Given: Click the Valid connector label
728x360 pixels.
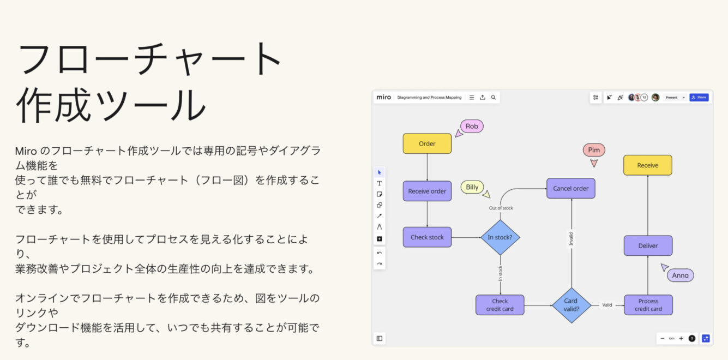Looking at the screenshot, I should pos(607,305).
